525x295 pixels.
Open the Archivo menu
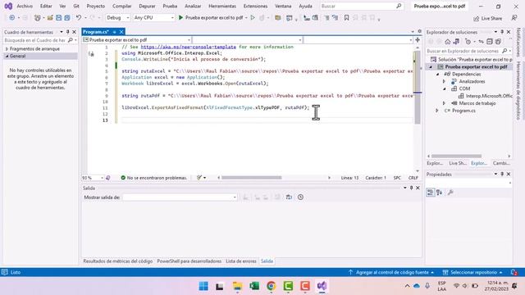(25, 6)
